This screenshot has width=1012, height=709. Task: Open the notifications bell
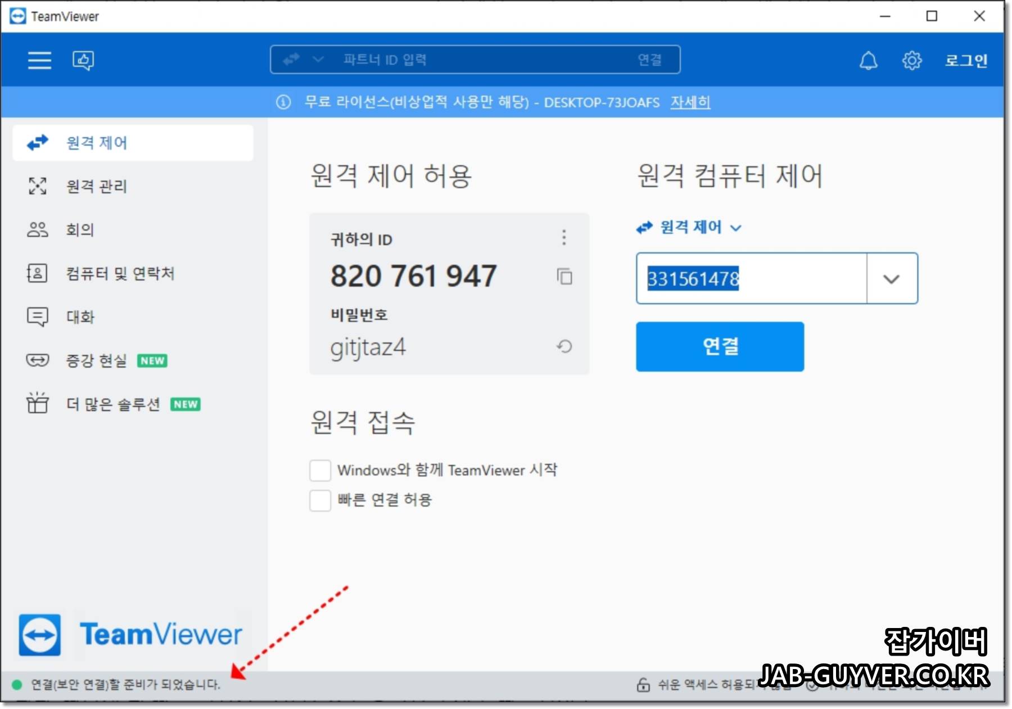pyautogui.click(x=869, y=60)
